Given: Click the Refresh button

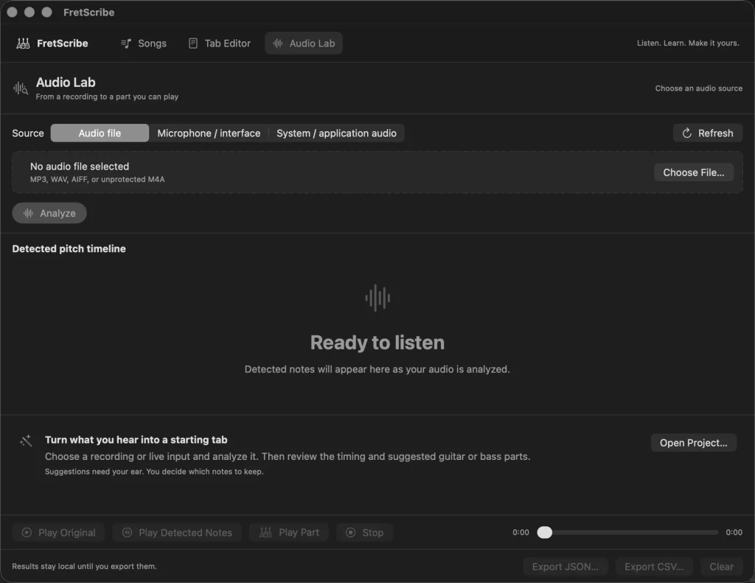Looking at the screenshot, I should pyautogui.click(x=707, y=133).
